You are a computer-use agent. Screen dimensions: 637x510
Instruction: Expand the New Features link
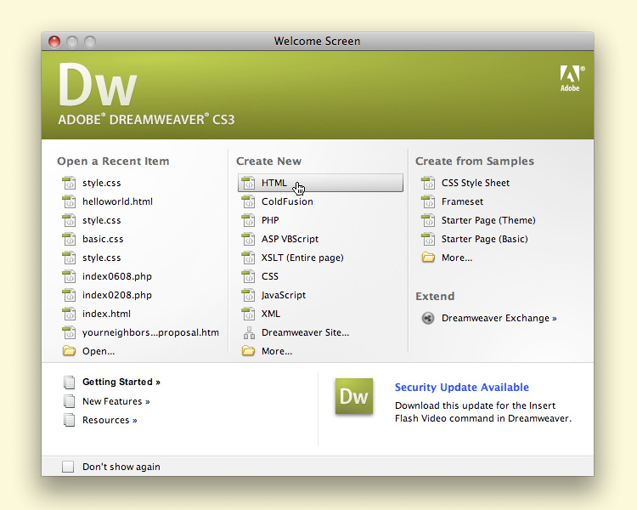pos(116,401)
